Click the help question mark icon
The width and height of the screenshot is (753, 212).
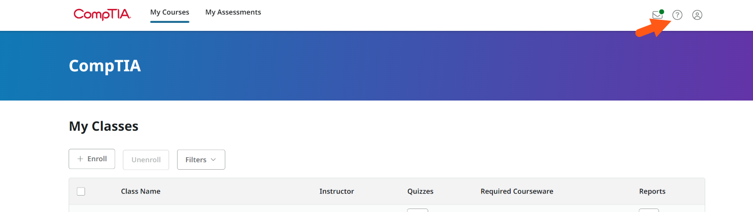point(677,15)
